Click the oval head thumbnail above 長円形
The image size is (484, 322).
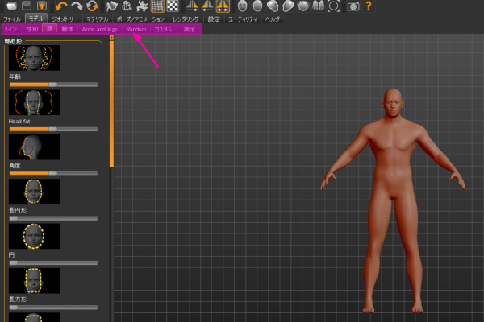point(34,192)
